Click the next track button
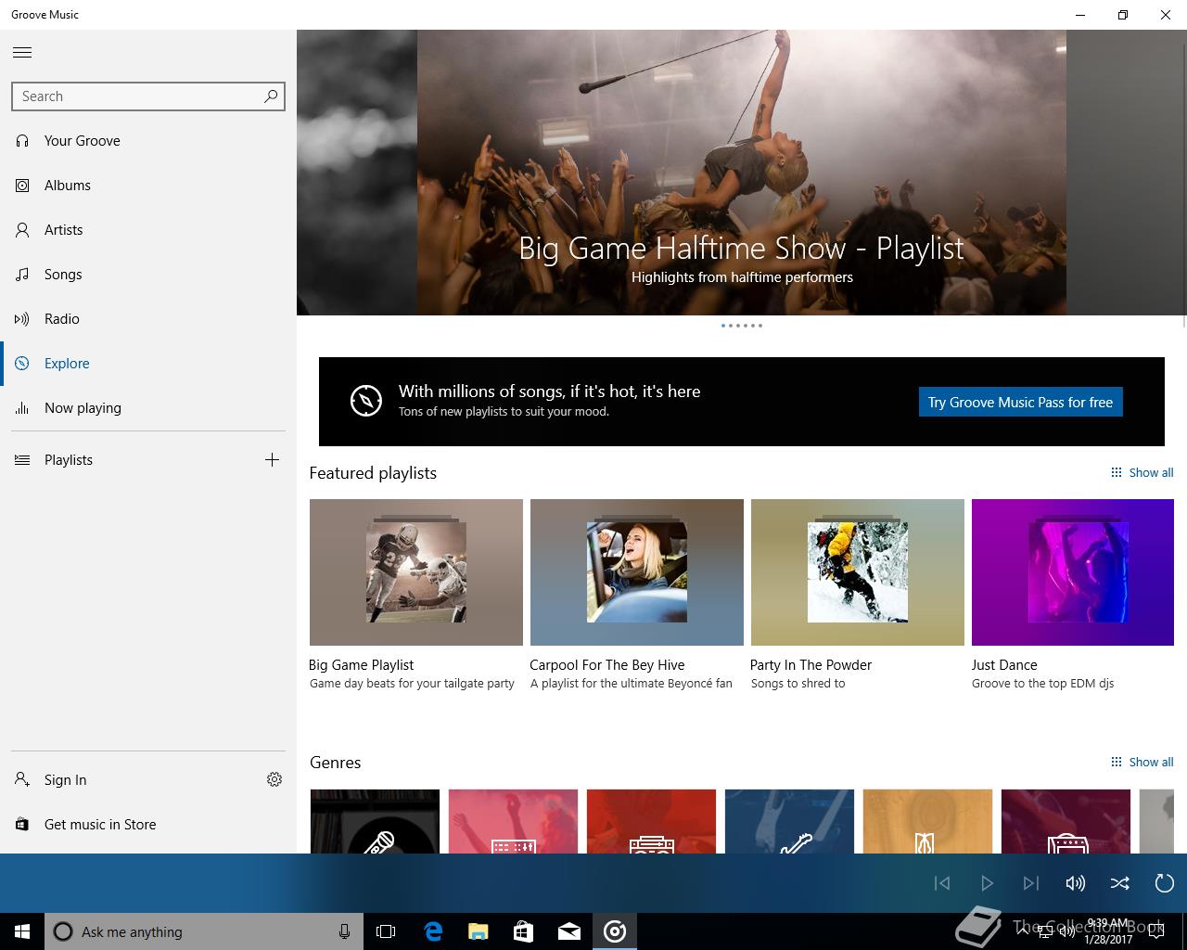The width and height of the screenshot is (1187, 950). [1031, 883]
